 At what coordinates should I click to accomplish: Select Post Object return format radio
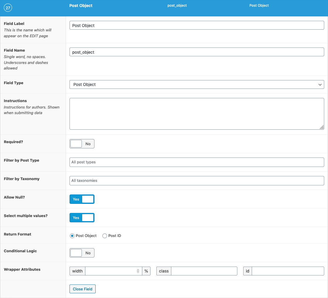pos(72,236)
